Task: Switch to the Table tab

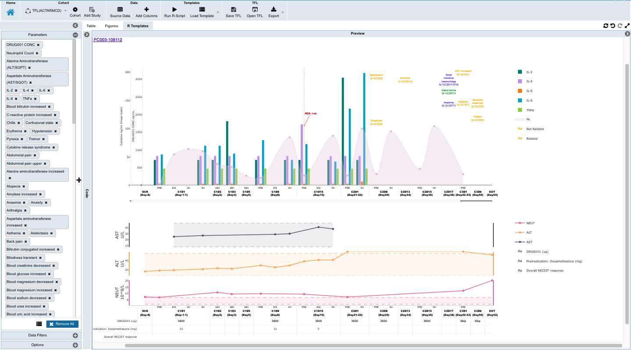Action: (x=91, y=25)
